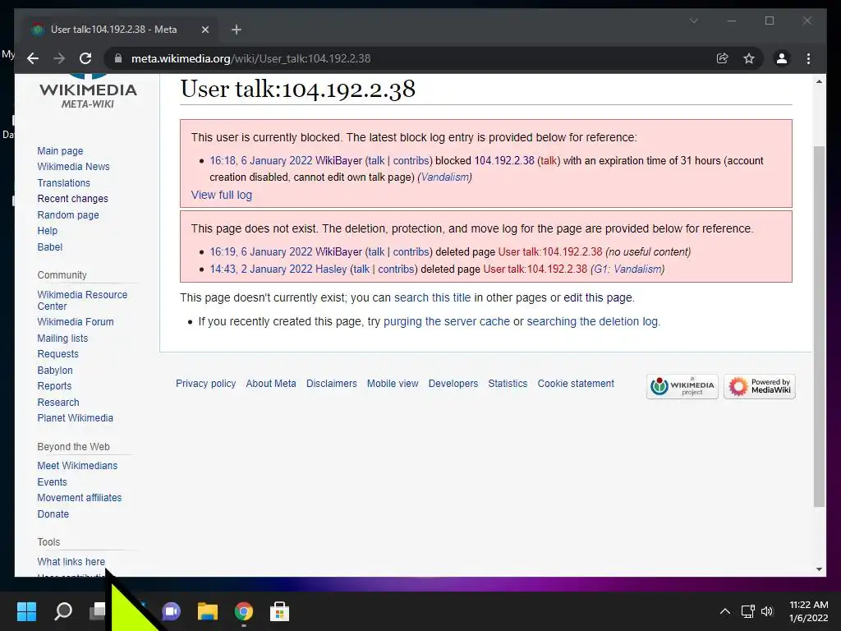Viewport: 841px width, 631px height.
Task: Select the User talk:104.192.2.38 - Meta tab
Action: (x=120, y=30)
